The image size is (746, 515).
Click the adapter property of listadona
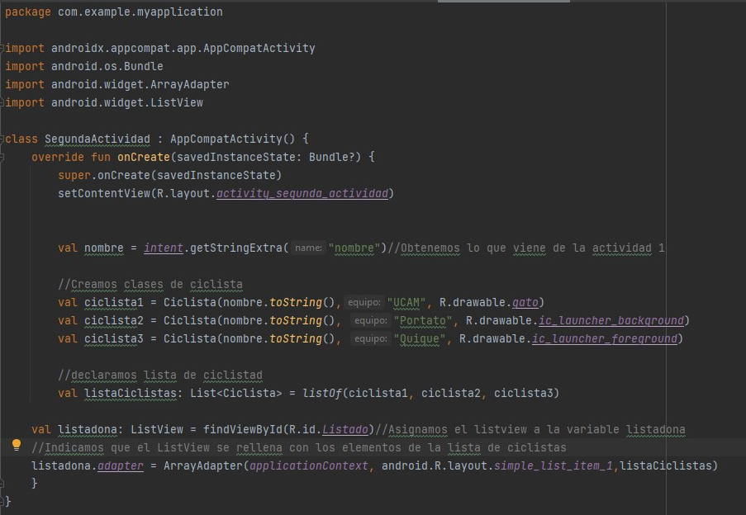pyautogui.click(x=121, y=465)
